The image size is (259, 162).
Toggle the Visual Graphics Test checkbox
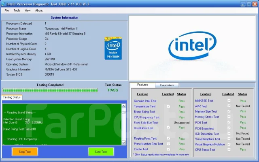pos(229,139)
